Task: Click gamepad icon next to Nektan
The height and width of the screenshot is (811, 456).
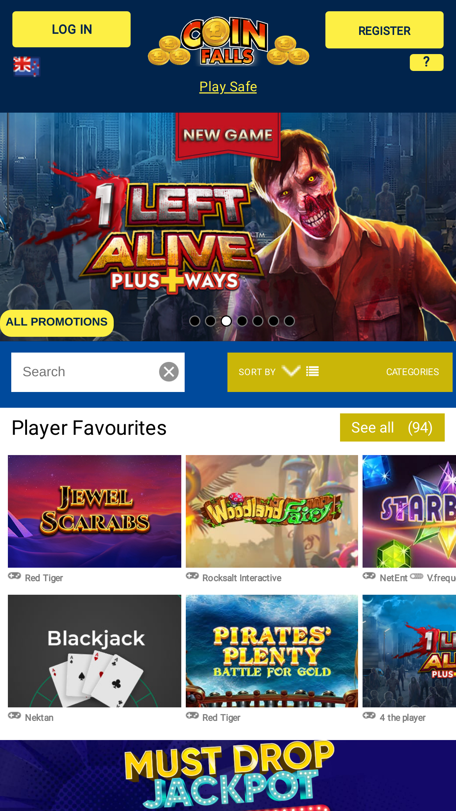Action: [x=15, y=716]
